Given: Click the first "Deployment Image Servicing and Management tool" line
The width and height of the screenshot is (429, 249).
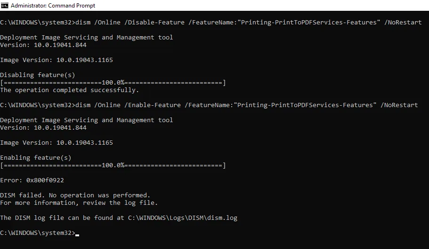Looking at the screenshot, I should (x=87, y=38).
